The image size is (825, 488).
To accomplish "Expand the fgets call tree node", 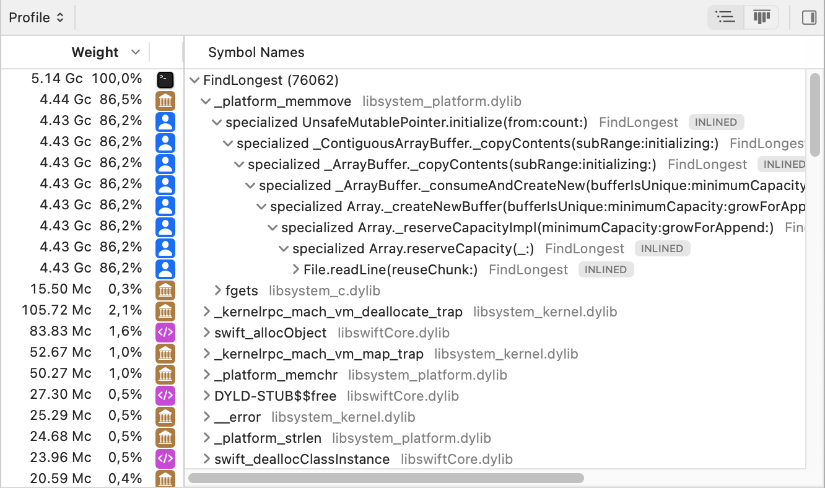I will [x=217, y=290].
